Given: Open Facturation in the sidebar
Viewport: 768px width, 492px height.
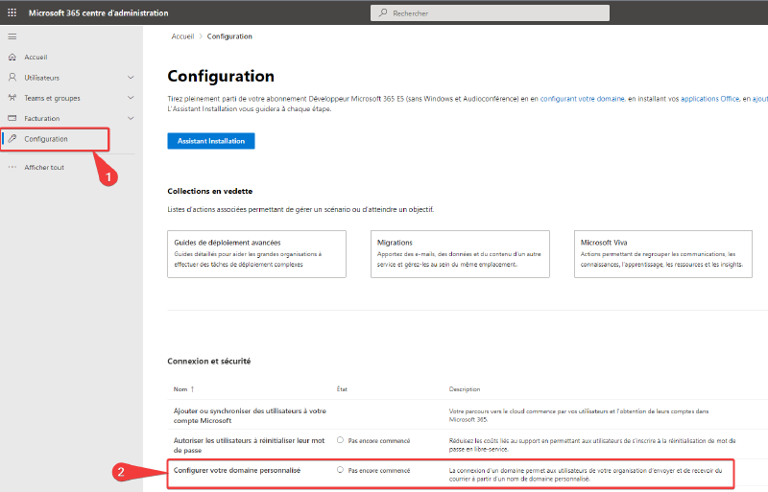Looking at the screenshot, I should (42, 119).
